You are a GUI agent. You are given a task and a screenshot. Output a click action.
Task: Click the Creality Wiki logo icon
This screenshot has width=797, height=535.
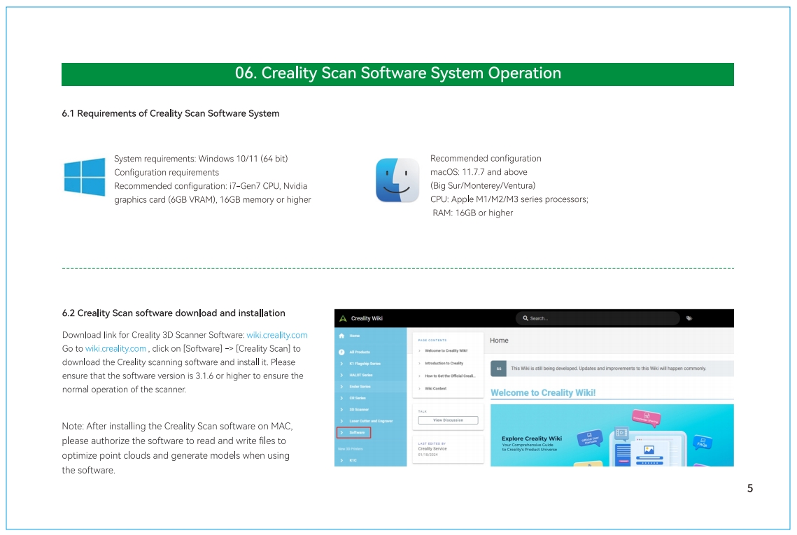point(343,319)
